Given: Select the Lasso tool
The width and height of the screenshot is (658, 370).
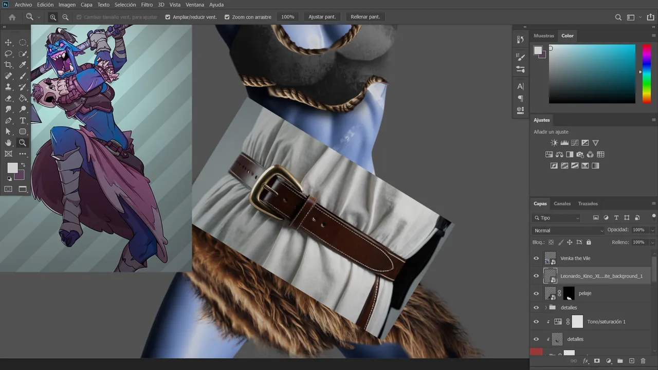Looking at the screenshot, I should [x=8, y=54].
